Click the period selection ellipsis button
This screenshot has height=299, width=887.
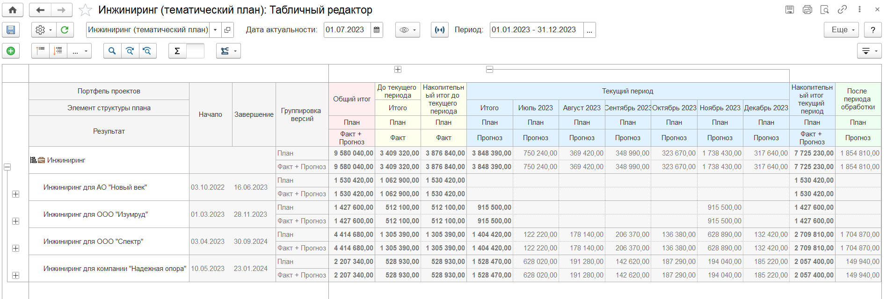[589, 30]
